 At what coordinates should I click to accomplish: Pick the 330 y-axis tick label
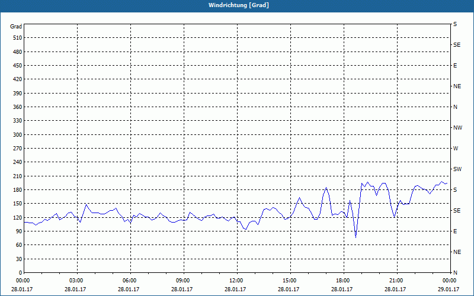[18, 121]
